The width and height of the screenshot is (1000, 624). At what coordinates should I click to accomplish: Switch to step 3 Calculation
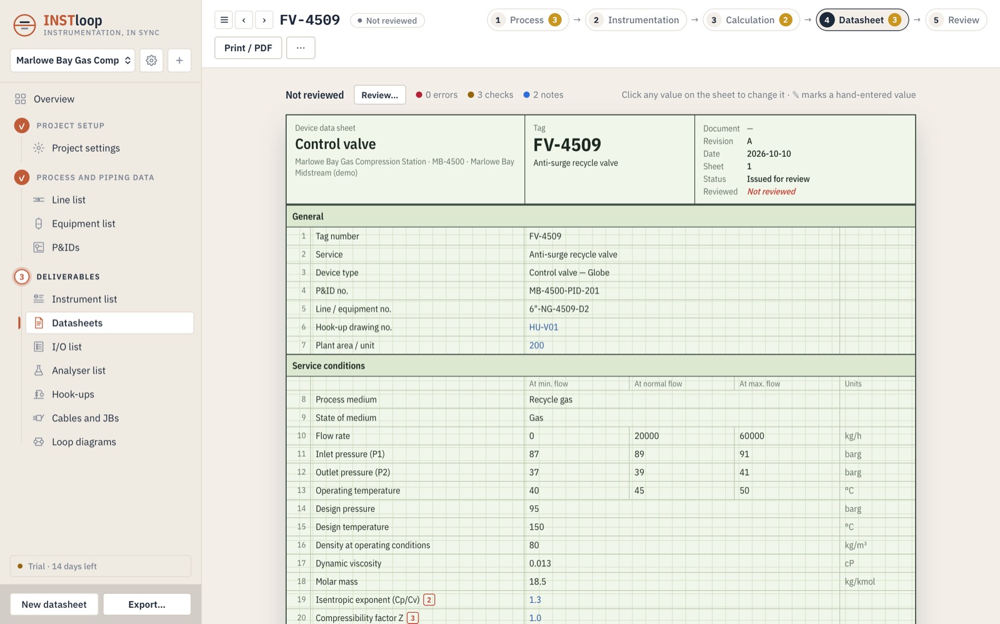(x=751, y=20)
